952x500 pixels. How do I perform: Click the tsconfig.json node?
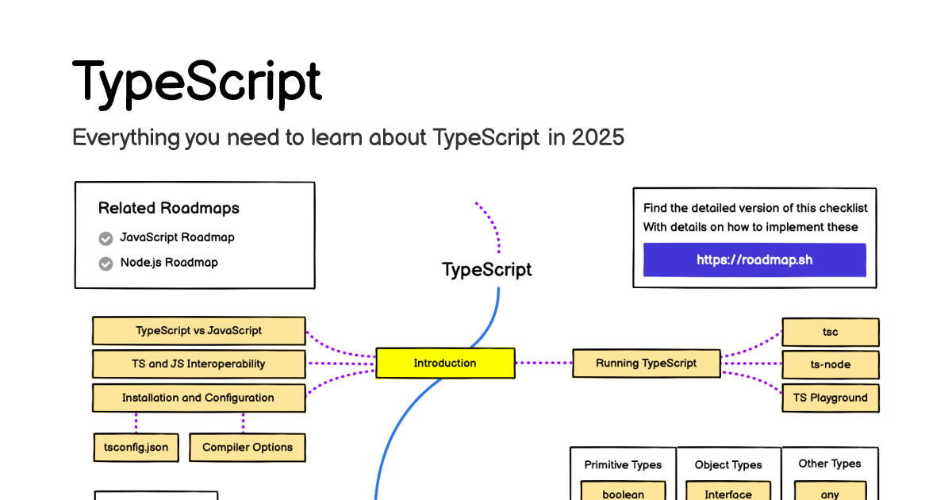point(136,447)
